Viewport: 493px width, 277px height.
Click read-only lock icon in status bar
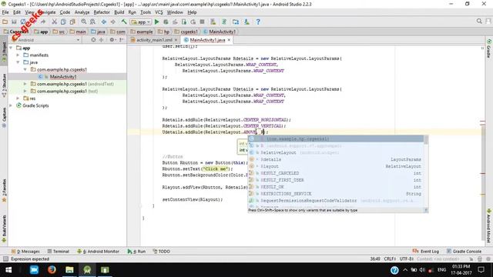(x=471, y=259)
